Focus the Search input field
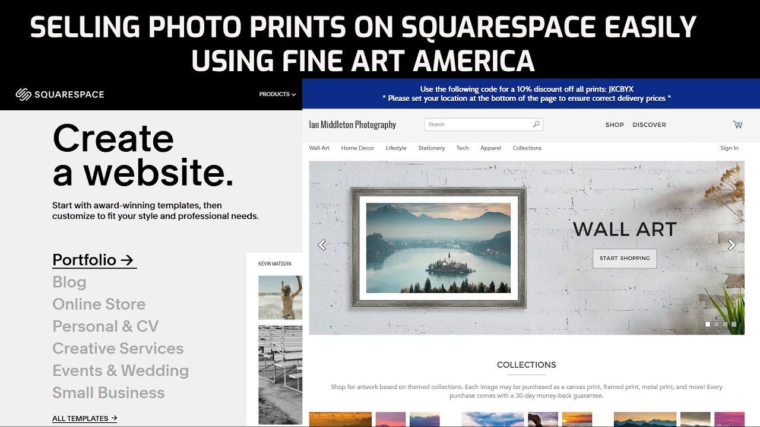 483,125
